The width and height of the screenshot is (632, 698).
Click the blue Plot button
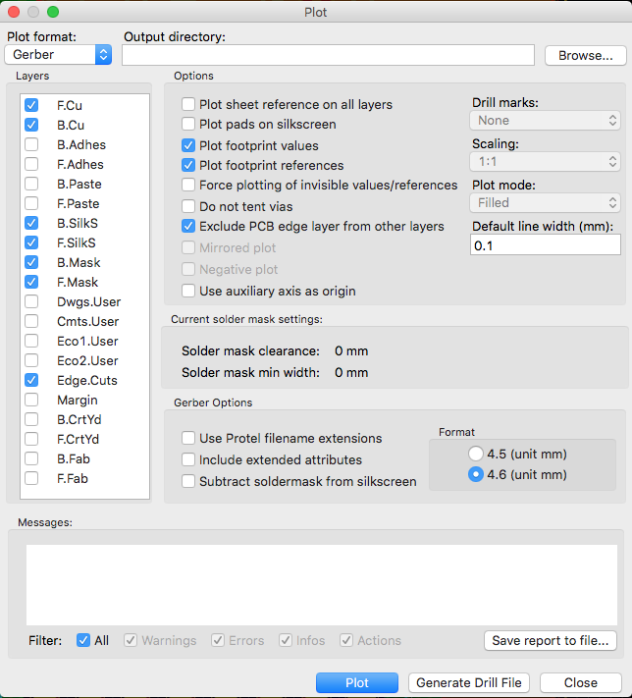click(x=357, y=682)
